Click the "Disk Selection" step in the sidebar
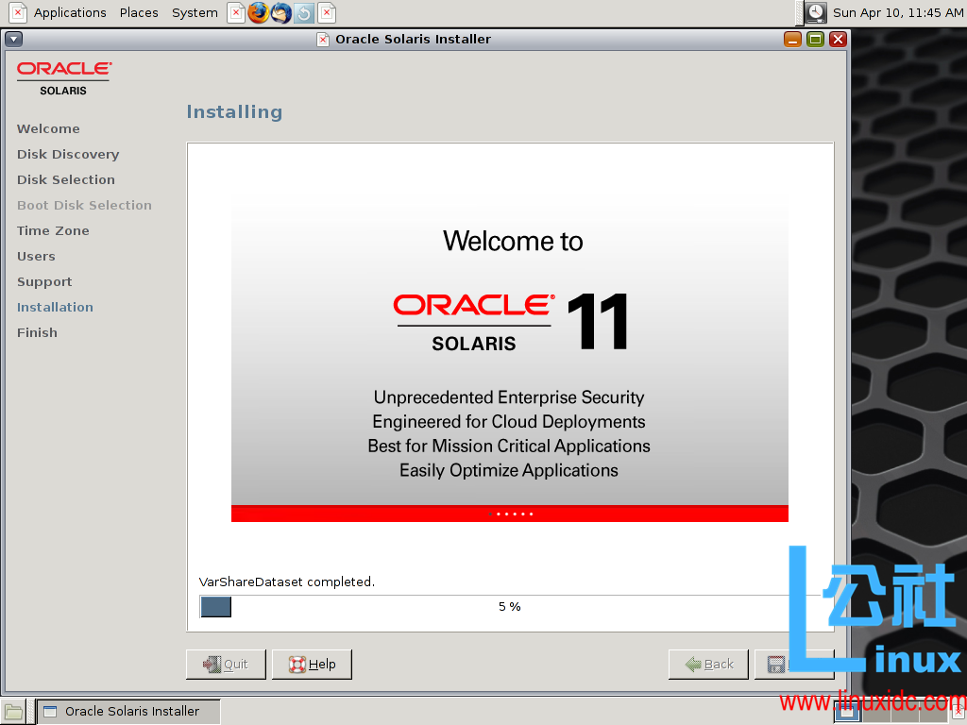The height and width of the screenshot is (725, 967). pos(66,179)
